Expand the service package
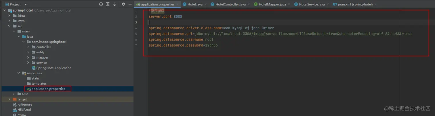 click(x=28, y=63)
